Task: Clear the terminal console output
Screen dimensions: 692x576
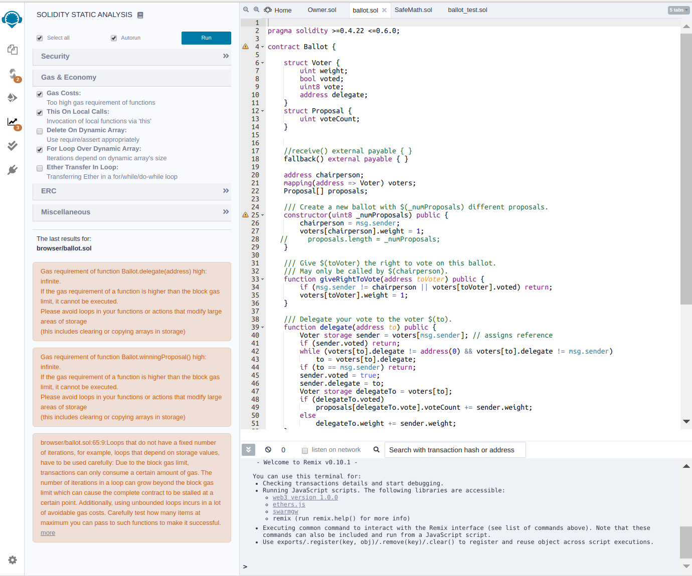Action: coord(268,449)
